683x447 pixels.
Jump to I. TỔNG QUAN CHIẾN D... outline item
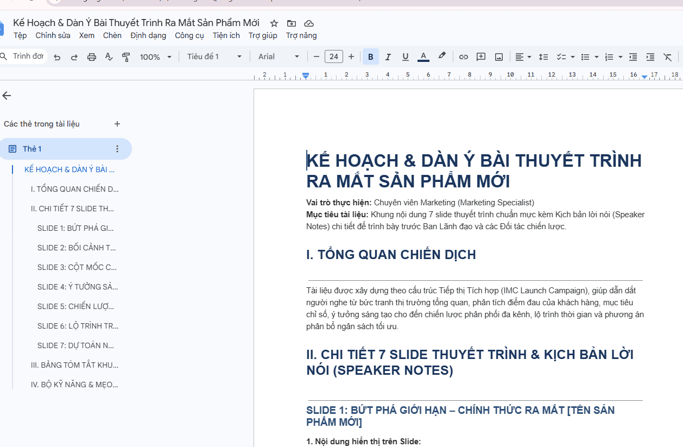[75, 189]
